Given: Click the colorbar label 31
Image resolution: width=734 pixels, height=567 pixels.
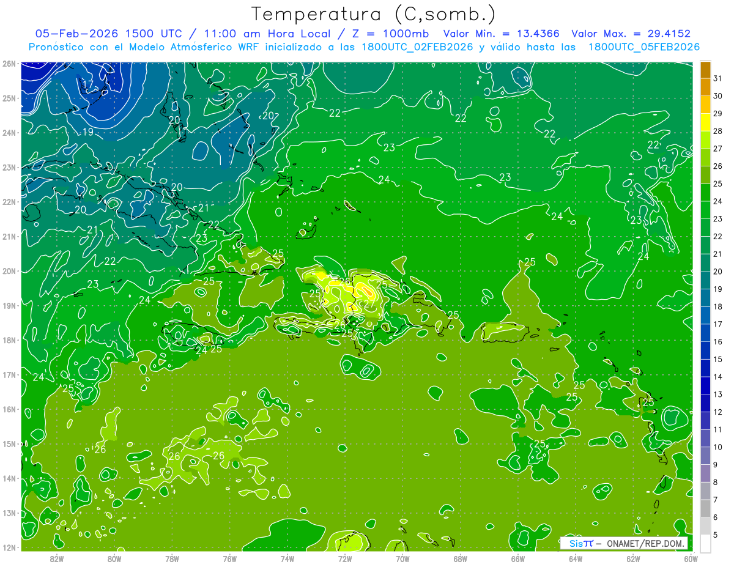Looking at the screenshot, I should point(718,78).
